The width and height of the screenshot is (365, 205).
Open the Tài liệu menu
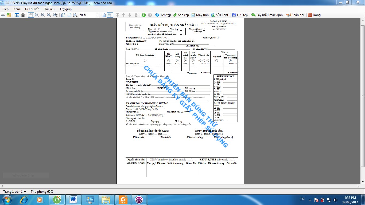[49, 9]
